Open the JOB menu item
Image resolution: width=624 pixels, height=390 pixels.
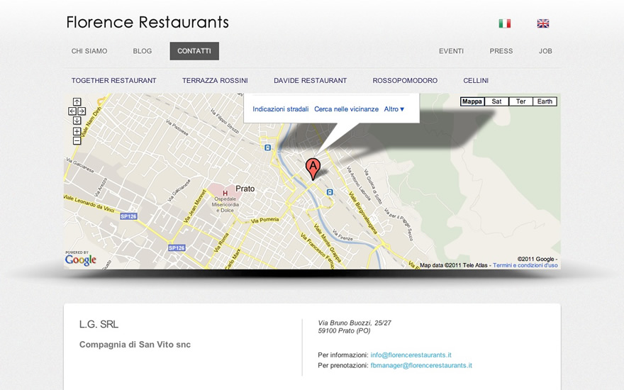tap(545, 51)
